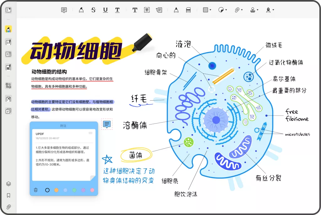Set the note color to green
Image resolution: width=321 pixels, height=215 pixels.
tap(74, 190)
